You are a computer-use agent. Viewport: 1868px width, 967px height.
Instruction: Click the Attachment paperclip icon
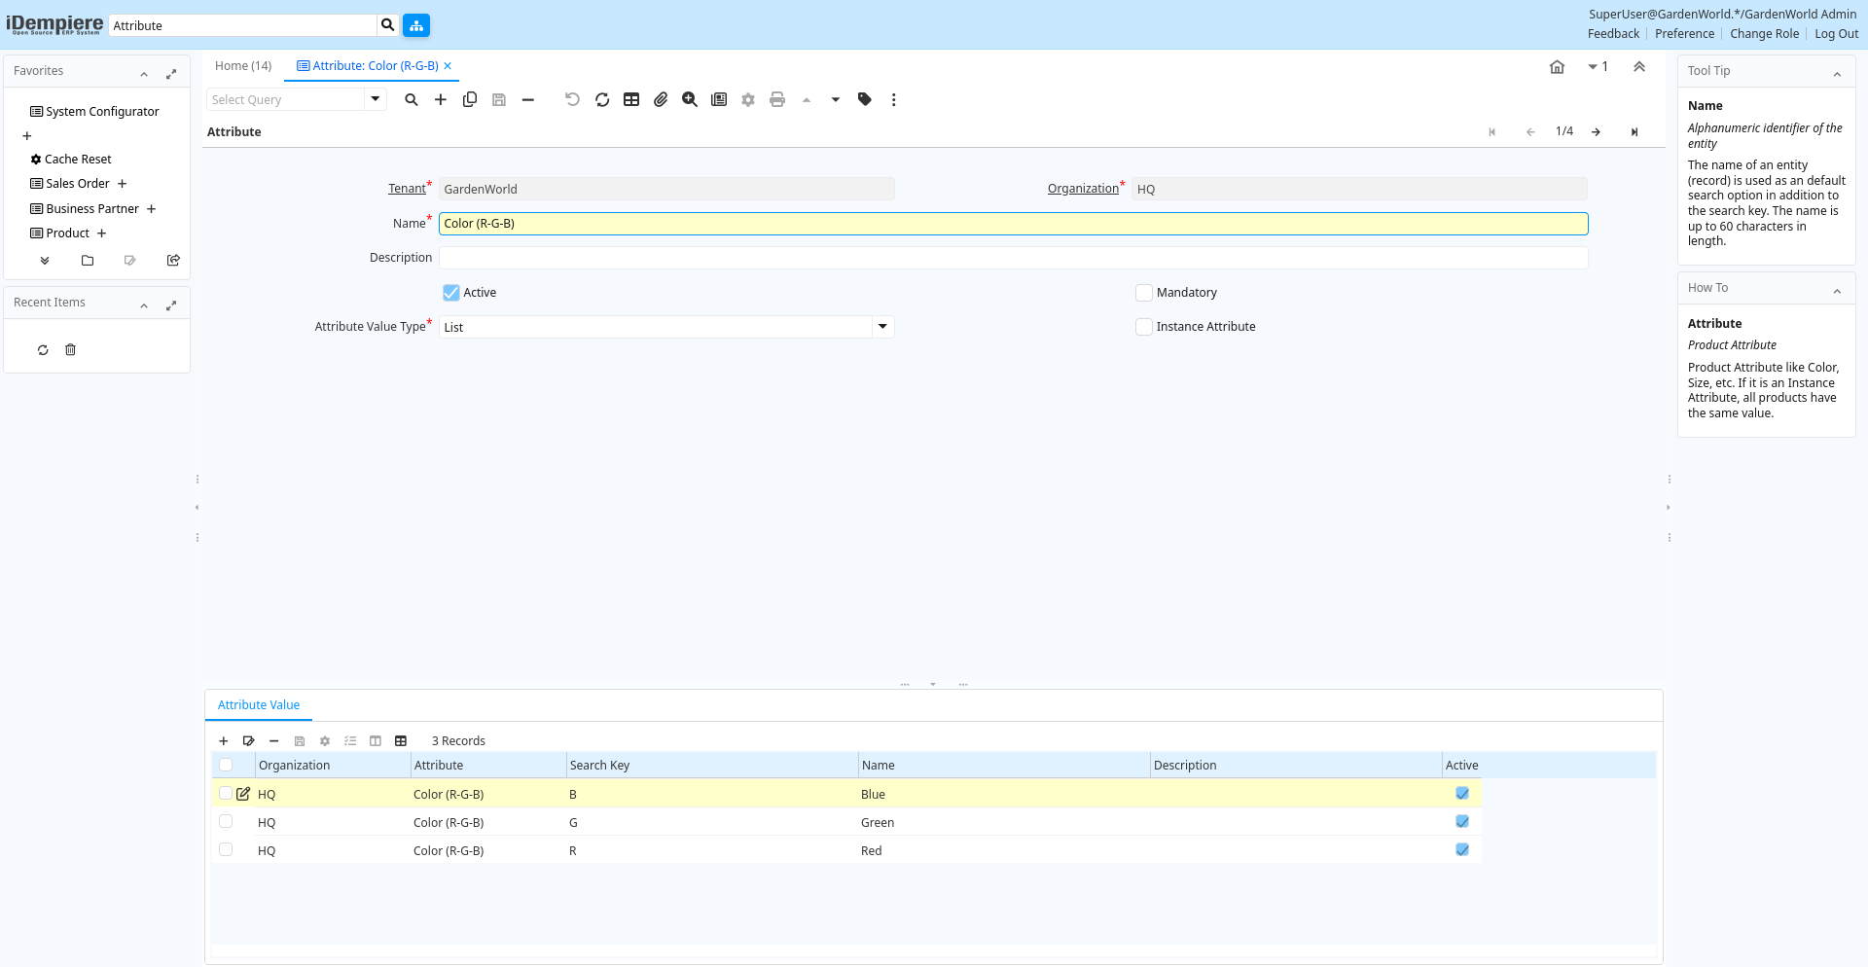point(661,99)
